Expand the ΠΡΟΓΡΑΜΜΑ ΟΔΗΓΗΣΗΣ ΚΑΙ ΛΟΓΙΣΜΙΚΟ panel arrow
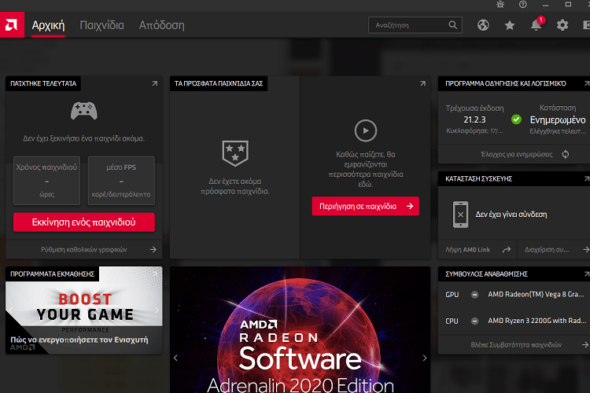This screenshot has height=393, width=590. click(x=587, y=83)
